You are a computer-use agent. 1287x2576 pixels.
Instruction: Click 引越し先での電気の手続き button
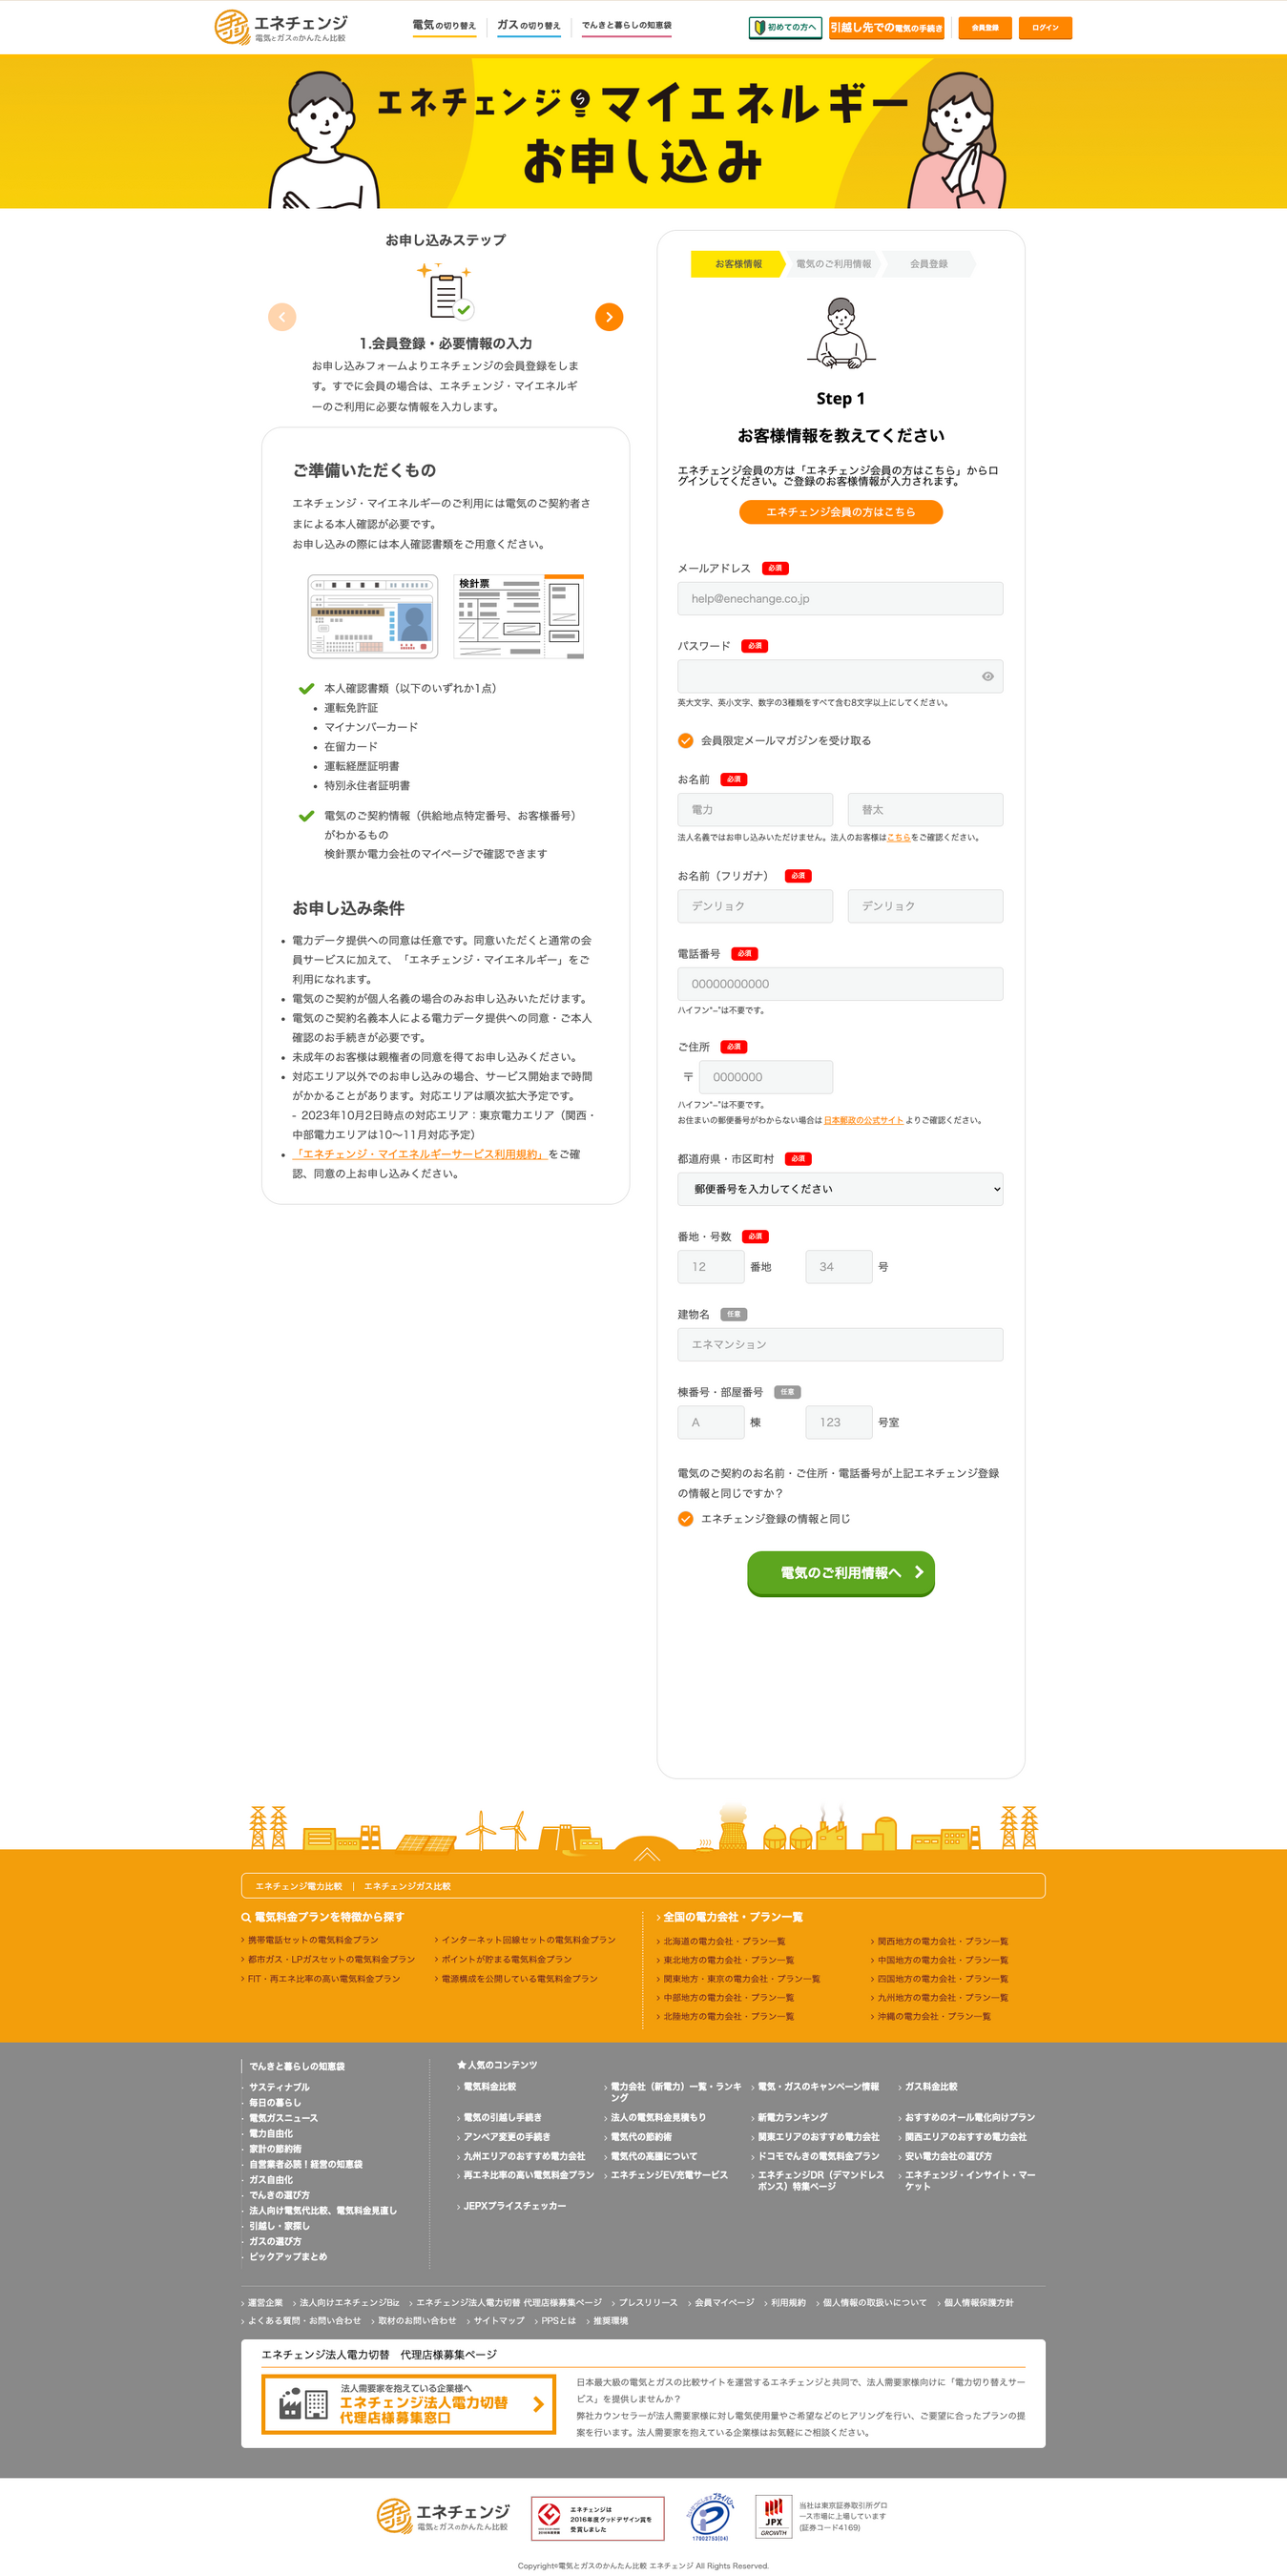[x=886, y=28]
